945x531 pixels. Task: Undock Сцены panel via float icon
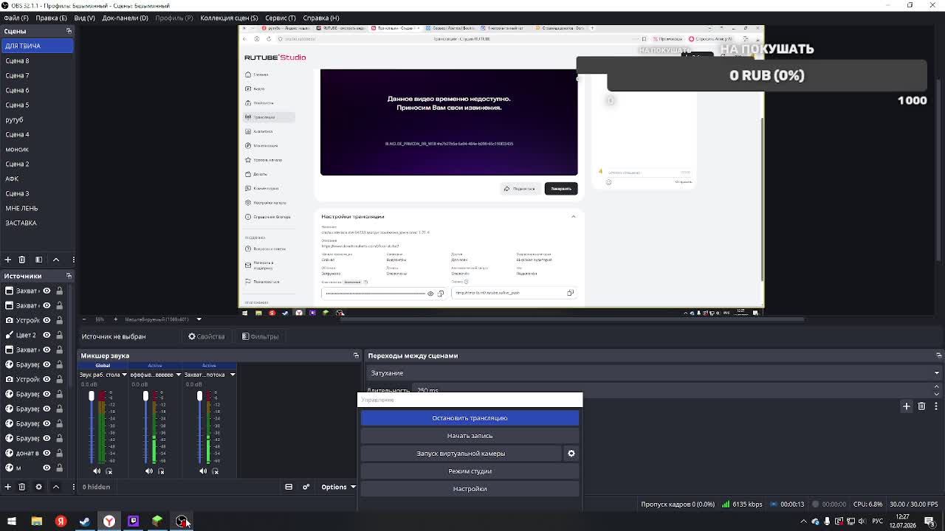point(69,31)
